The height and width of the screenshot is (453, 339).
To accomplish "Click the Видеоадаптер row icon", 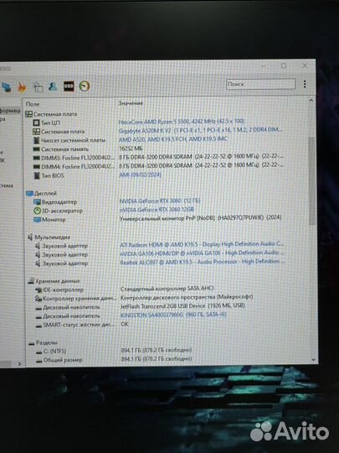I will coord(37,202).
